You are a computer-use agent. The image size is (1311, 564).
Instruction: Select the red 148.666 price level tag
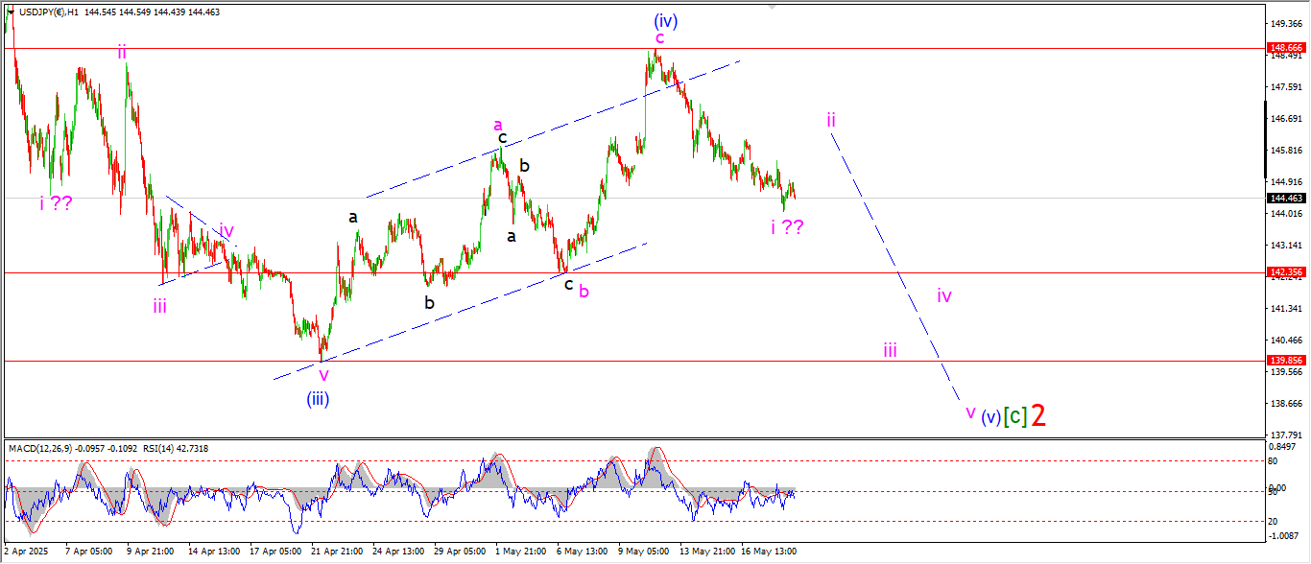(1285, 47)
